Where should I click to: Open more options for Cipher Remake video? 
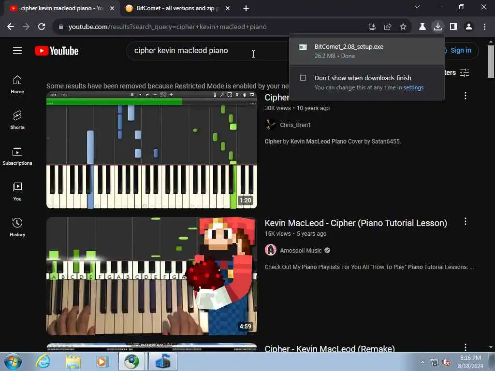(466, 347)
